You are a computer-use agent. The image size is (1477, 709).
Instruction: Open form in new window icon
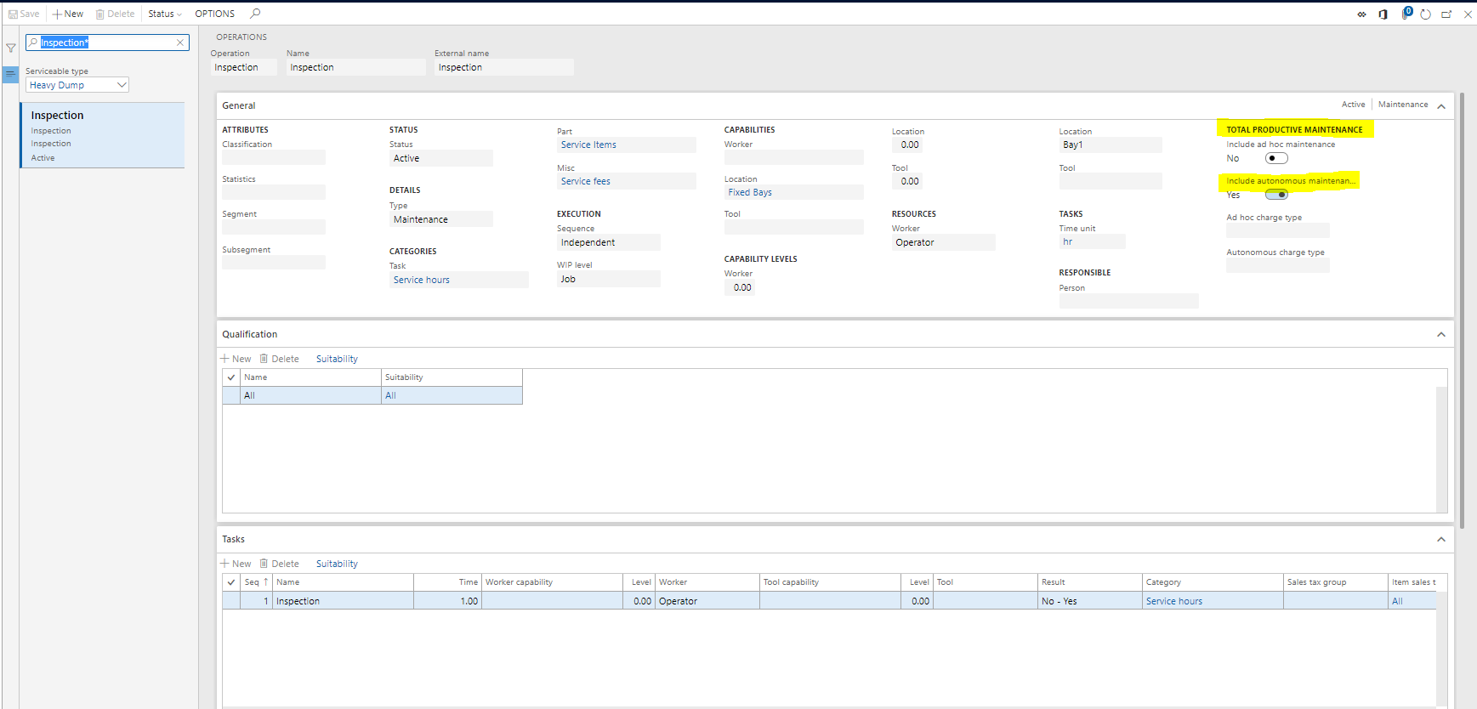point(1446,14)
